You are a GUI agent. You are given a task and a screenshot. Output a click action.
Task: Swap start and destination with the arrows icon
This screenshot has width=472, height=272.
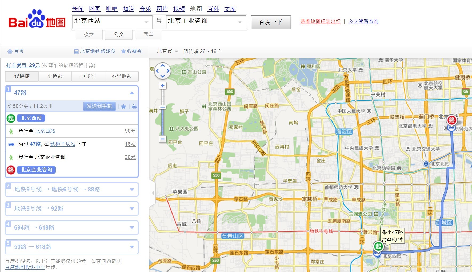[x=159, y=21]
